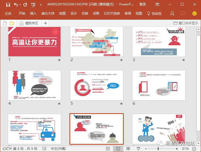Click the spell check book icon in status bar
The height and width of the screenshot is (152, 201).
pos(43,148)
